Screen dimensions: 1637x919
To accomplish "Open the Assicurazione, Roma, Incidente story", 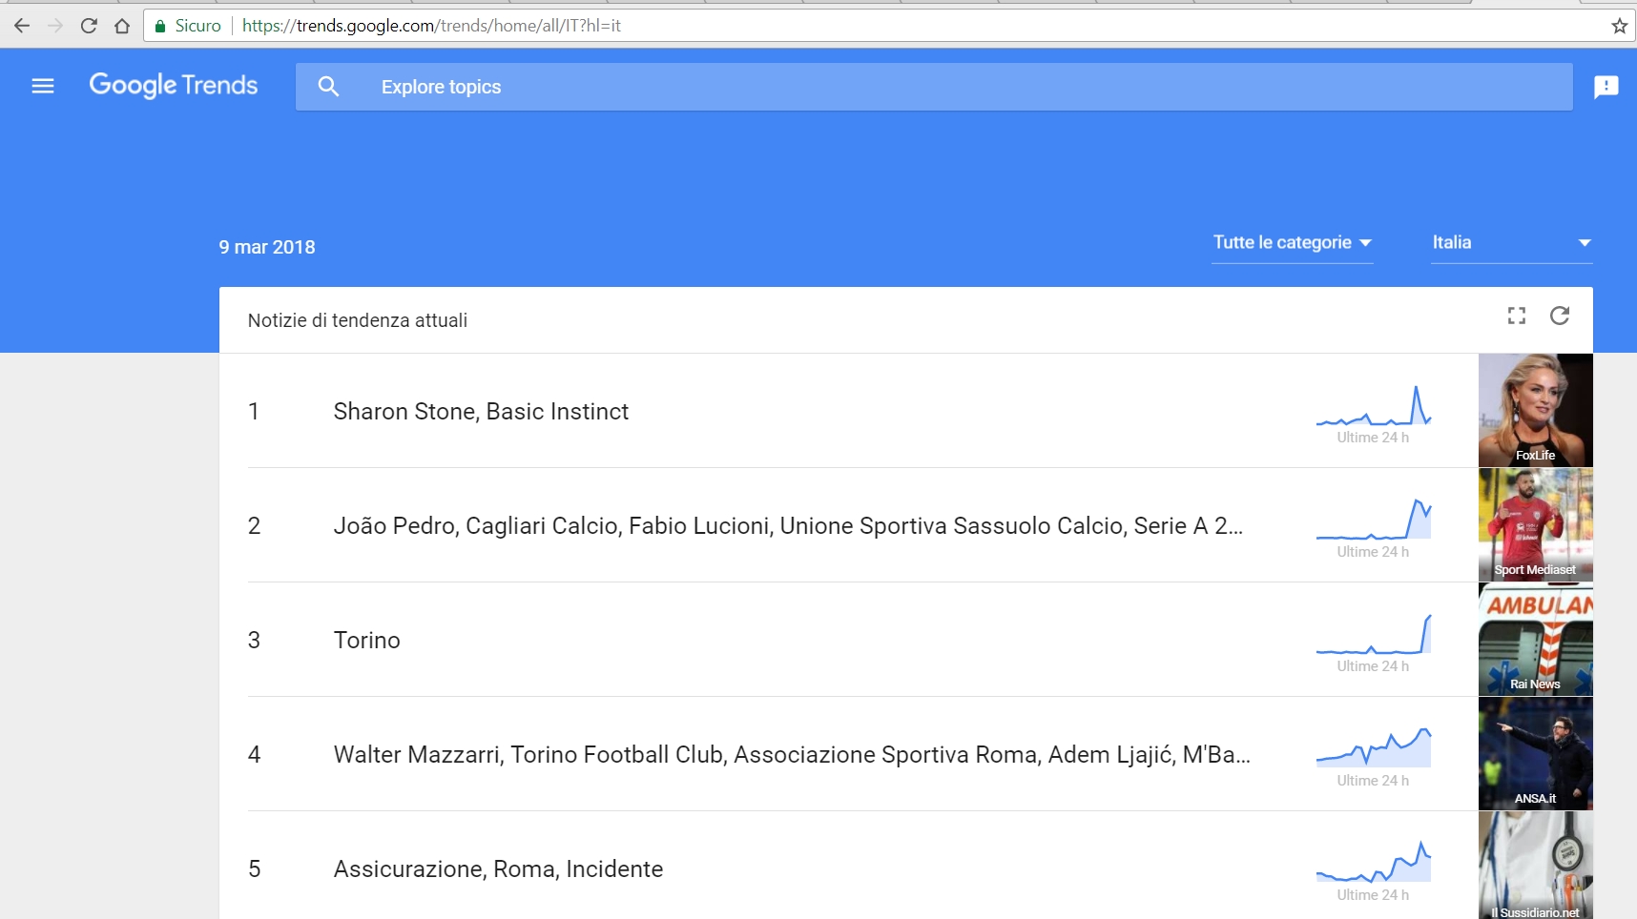I will 498,868.
